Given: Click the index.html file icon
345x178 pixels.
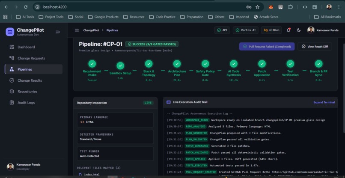Looking at the screenshot, I should pyautogui.click(x=80, y=175).
